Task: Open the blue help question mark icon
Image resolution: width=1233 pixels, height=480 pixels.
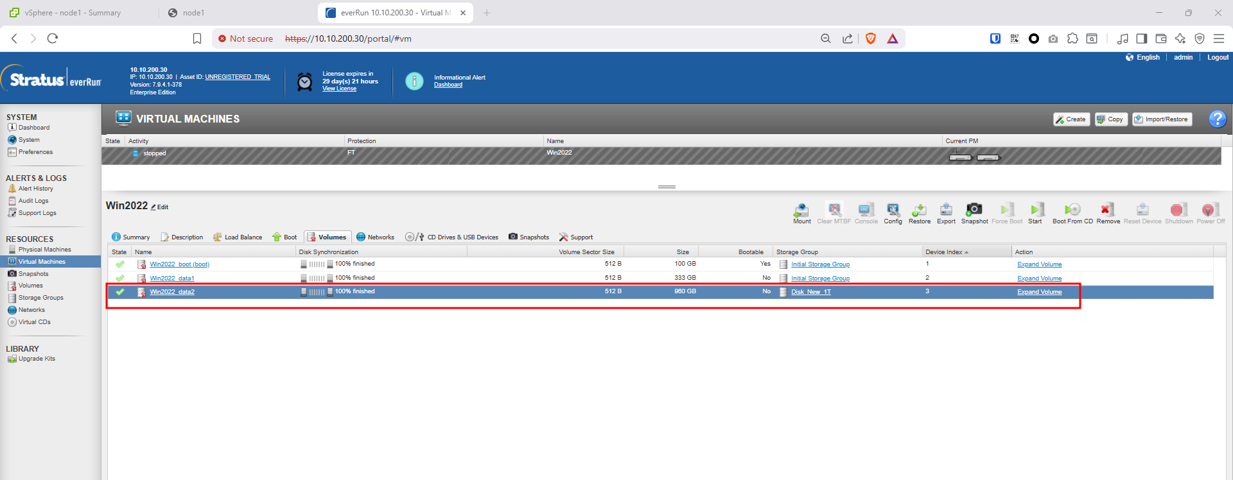Action: pyautogui.click(x=1217, y=119)
